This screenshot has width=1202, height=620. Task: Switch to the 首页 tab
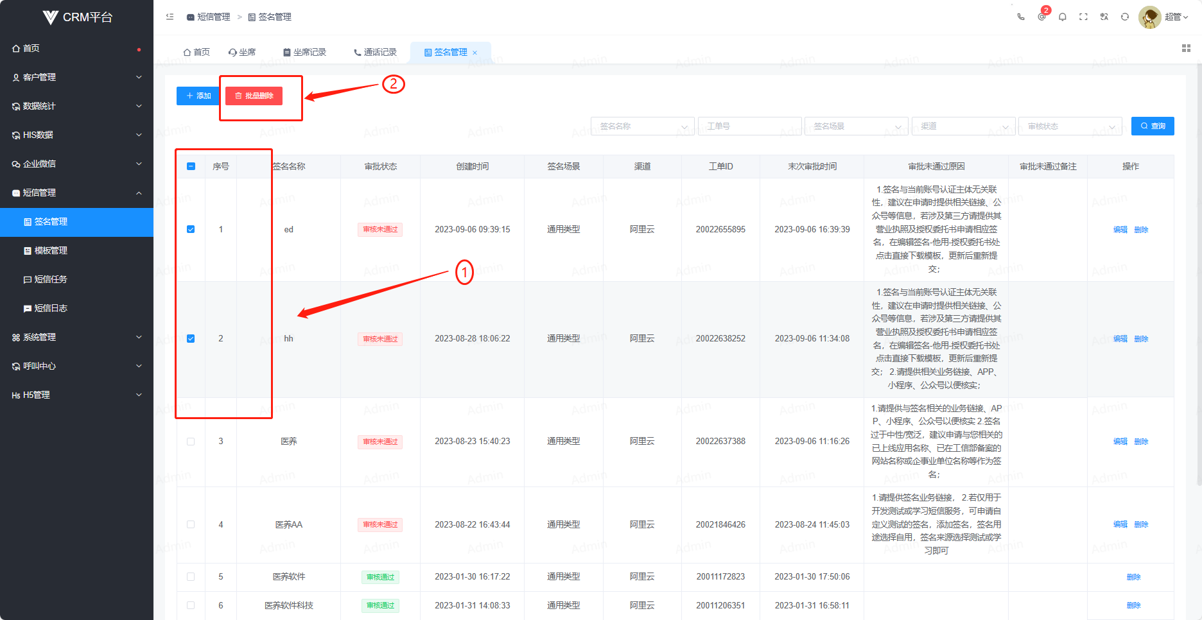[196, 52]
